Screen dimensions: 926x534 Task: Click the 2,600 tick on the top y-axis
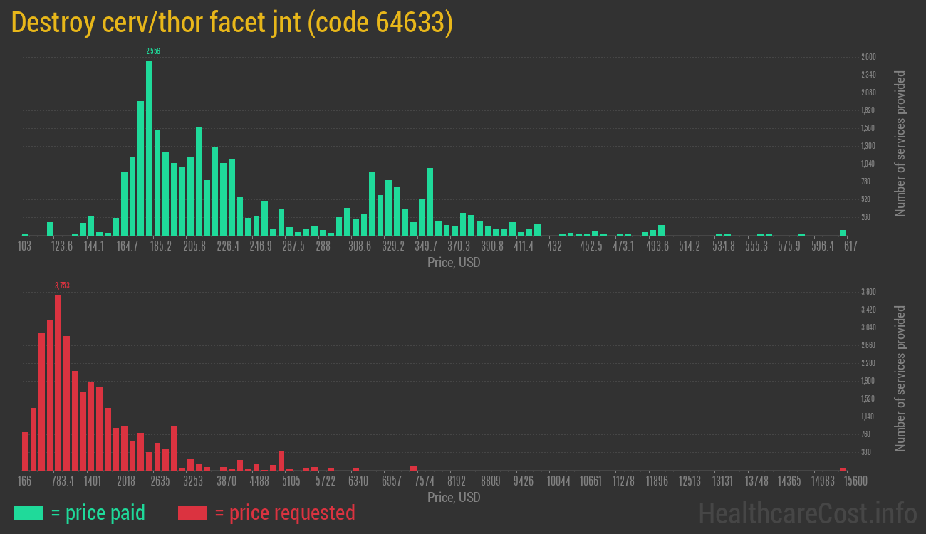868,57
